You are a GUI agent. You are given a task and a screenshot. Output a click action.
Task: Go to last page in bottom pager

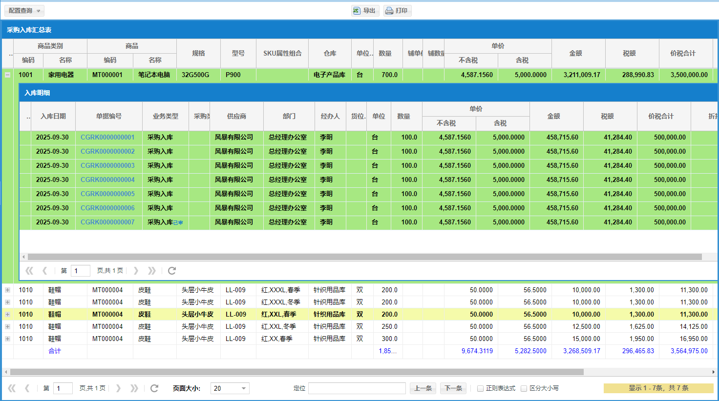click(x=134, y=388)
